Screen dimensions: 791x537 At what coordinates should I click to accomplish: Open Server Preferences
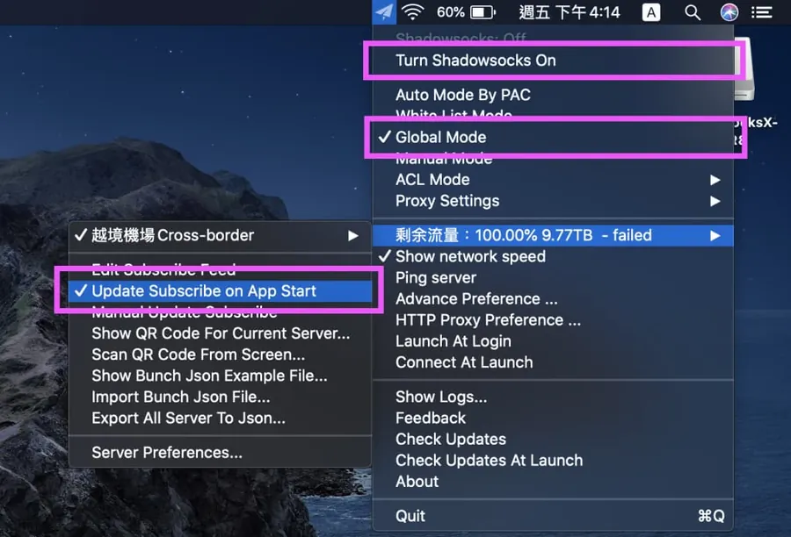pos(220,453)
